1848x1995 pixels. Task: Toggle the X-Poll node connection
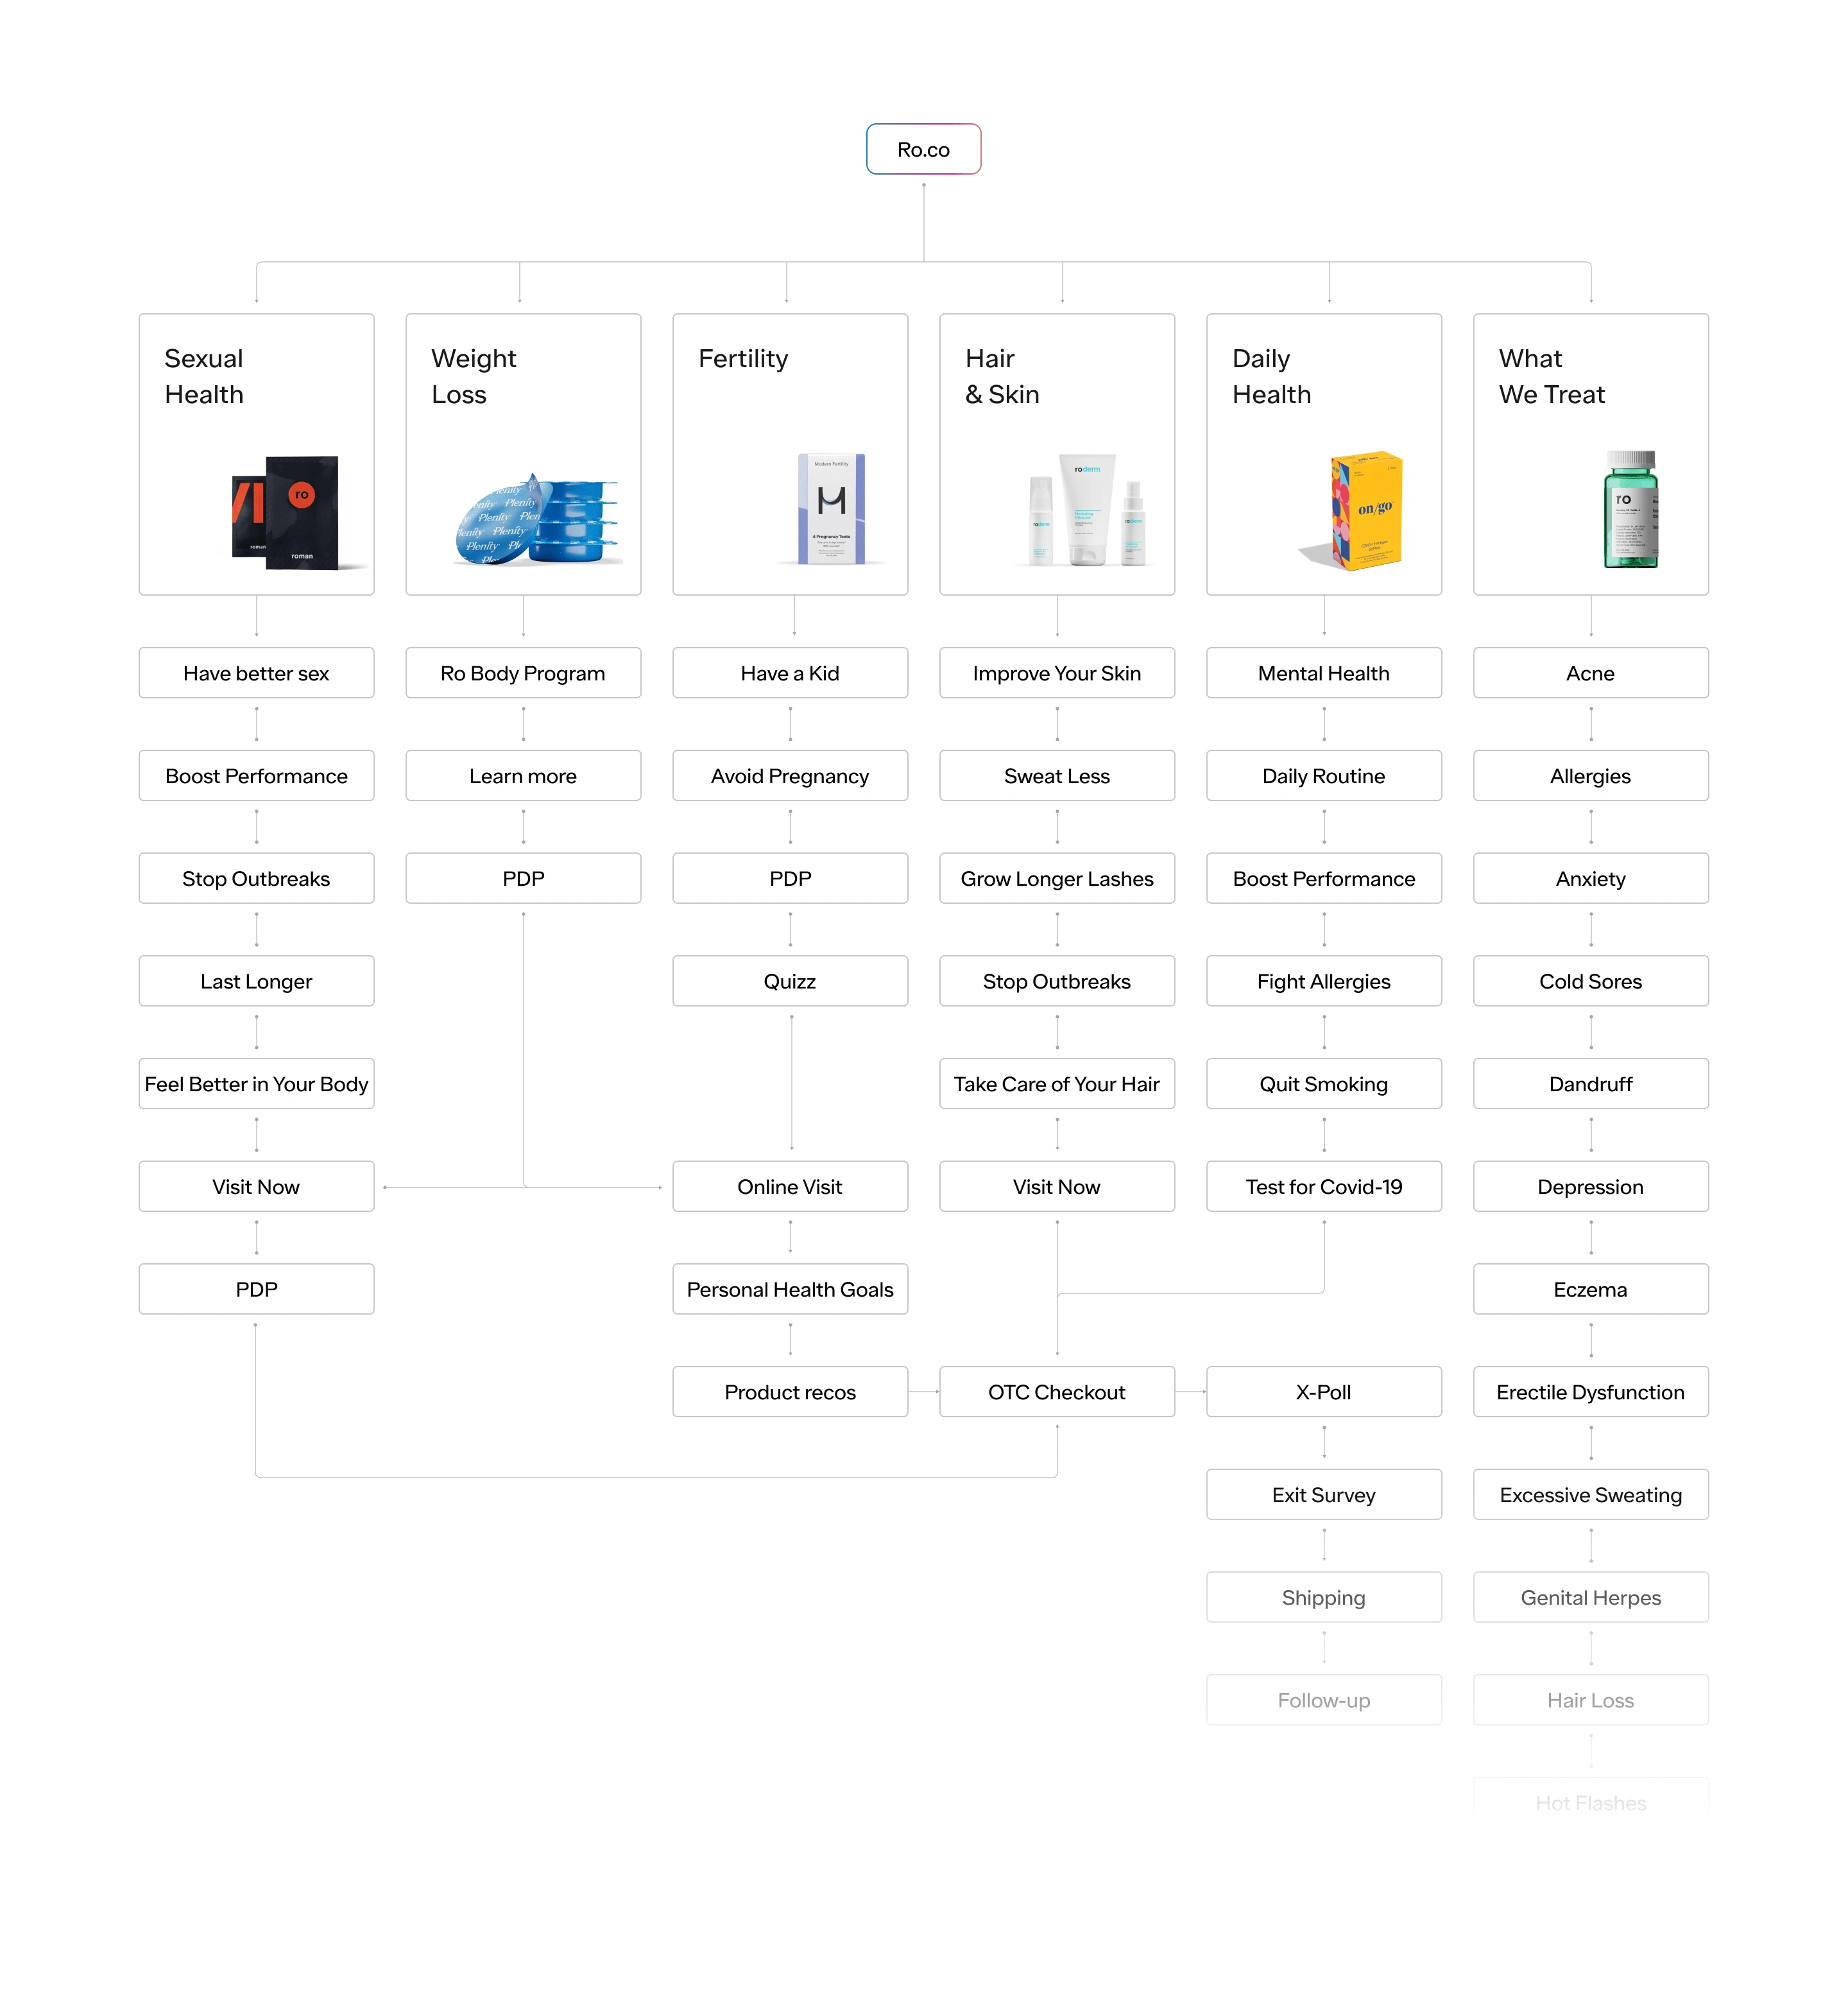(1324, 1422)
